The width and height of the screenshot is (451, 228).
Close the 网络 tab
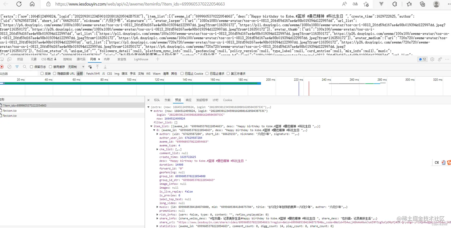pyautogui.click(x=99, y=59)
